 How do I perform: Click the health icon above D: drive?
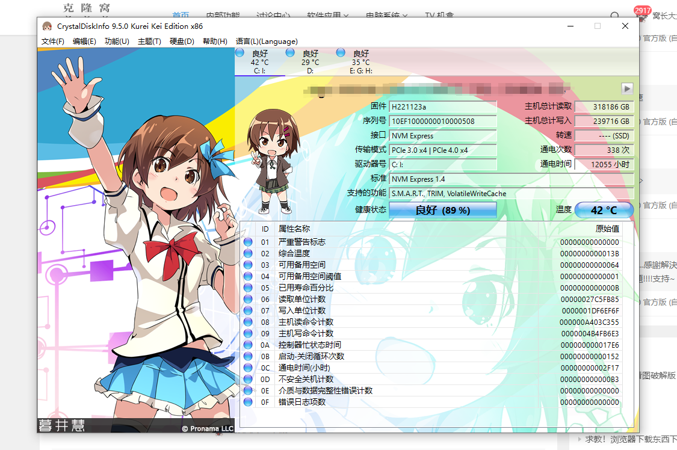pos(290,52)
